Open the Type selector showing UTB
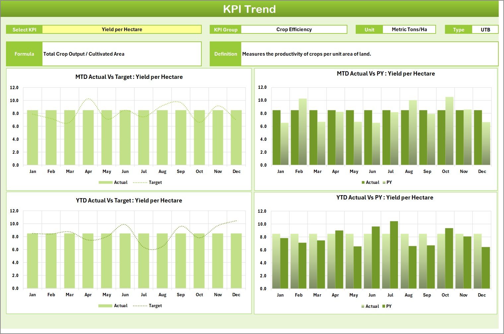The height and width of the screenshot is (334, 504). tap(485, 29)
